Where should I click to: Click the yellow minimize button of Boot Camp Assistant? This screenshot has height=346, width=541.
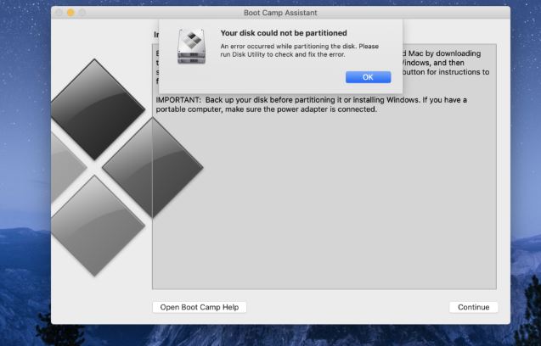coord(70,13)
